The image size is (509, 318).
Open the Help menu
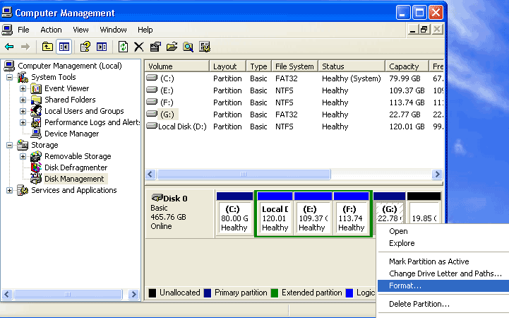pos(145,30)
